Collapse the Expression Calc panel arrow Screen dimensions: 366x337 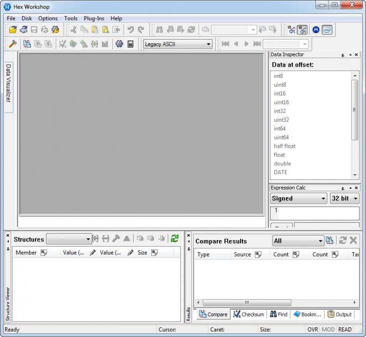point(350,188)
